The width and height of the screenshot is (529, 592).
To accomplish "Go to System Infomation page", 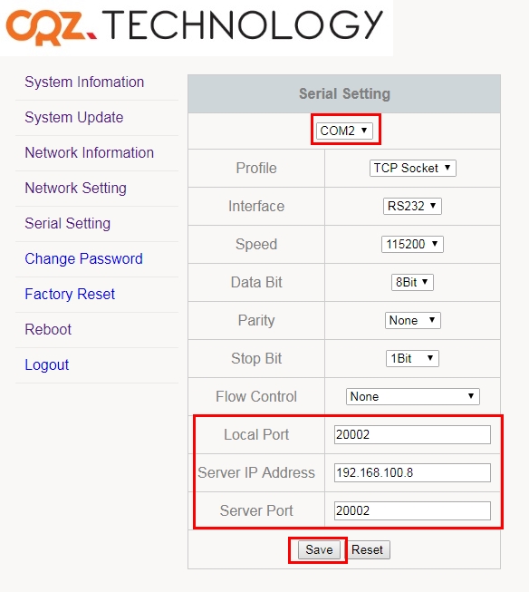I will click(x=84, y=82).
